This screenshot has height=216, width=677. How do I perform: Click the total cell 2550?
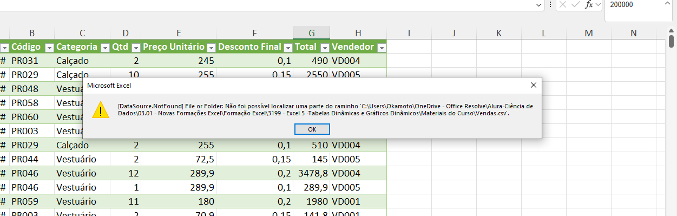pyautogui.click(x=312, y=74)
